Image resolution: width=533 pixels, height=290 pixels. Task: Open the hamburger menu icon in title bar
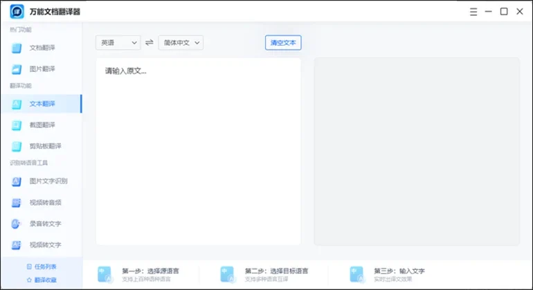click(x=473, y=12)
